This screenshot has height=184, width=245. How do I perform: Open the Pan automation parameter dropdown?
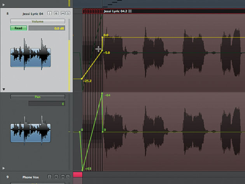point(38,97)
